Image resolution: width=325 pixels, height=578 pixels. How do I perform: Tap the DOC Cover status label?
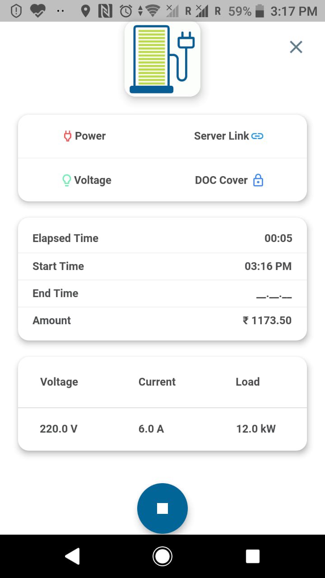point(221,180)
